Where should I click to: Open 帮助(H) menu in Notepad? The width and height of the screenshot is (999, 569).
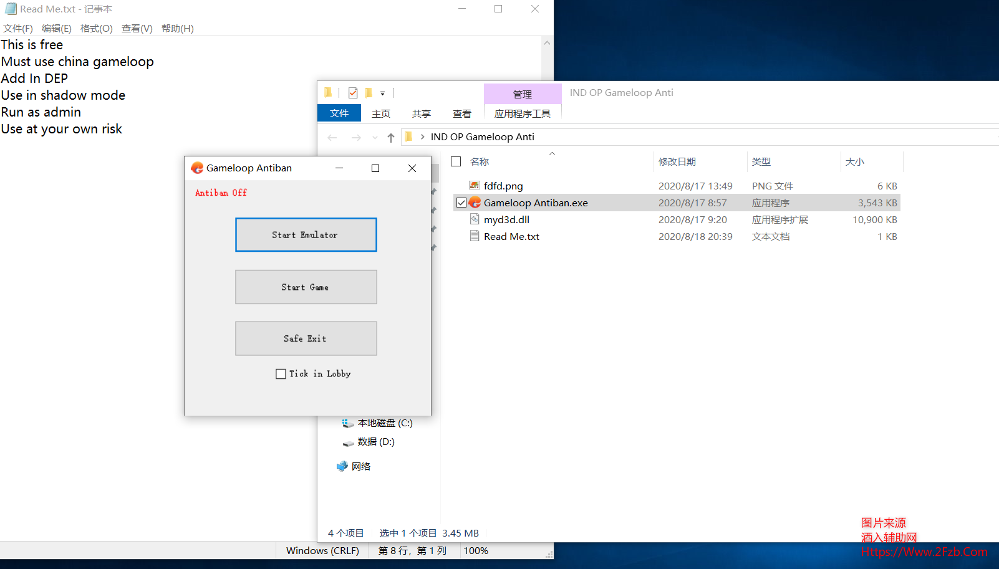[x=178, y=29]
